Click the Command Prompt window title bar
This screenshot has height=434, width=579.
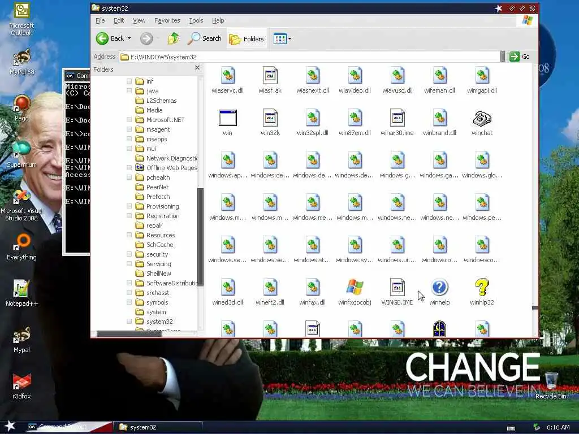click(x=77, y=76)
